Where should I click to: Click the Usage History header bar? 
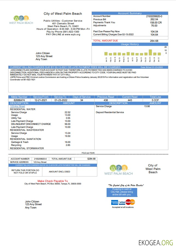(130, 44)
